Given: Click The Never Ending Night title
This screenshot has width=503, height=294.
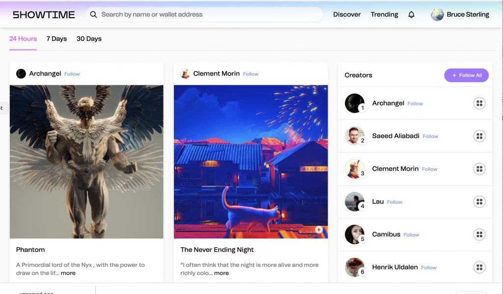Looking at the screenshot, I should coord(217,249).
